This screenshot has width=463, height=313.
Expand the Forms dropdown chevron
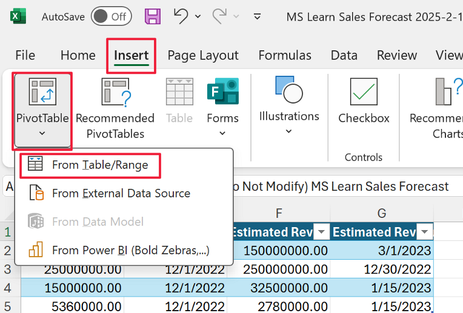point(222,133)
